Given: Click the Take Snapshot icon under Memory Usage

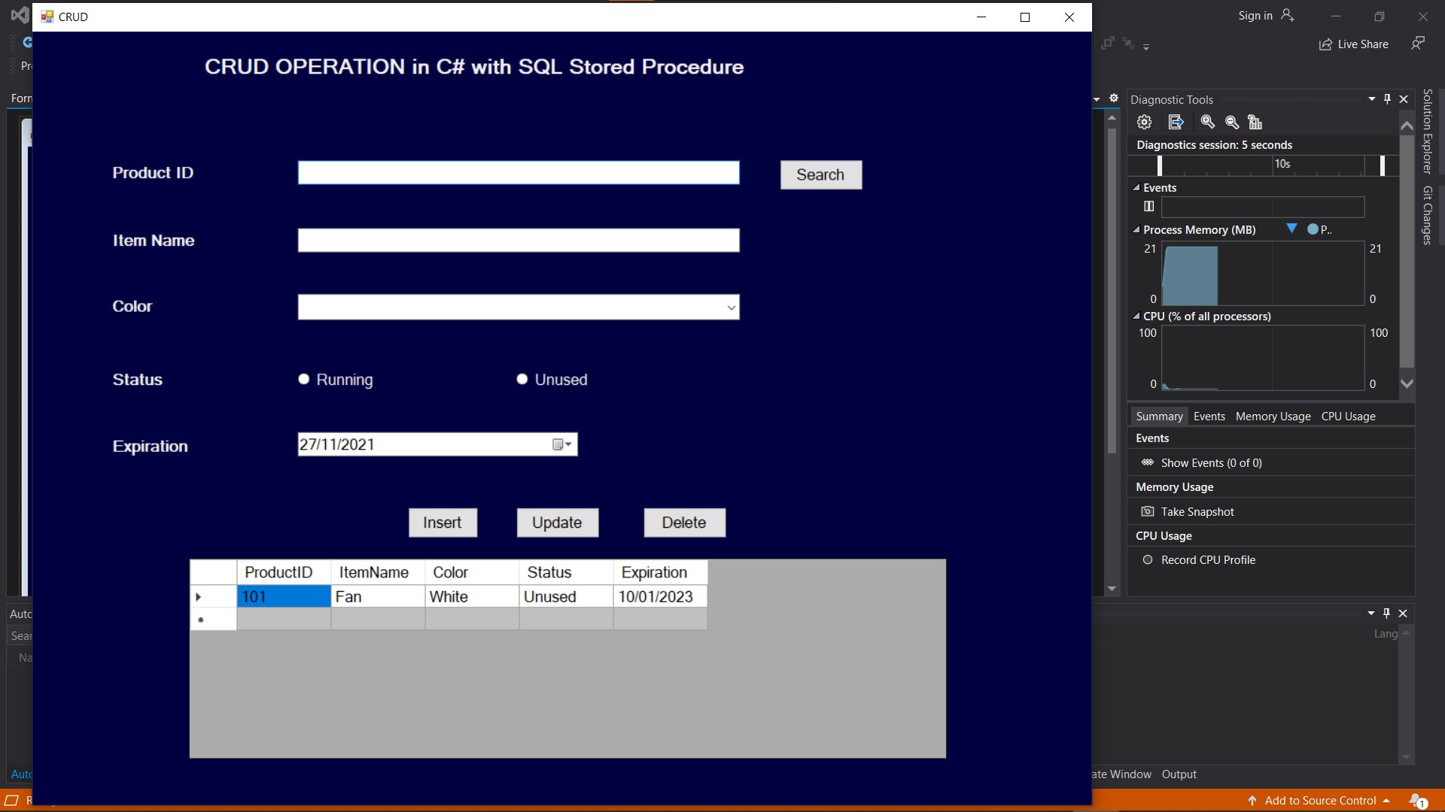Looking at the screenshot, I should [x=1148, y=511].
